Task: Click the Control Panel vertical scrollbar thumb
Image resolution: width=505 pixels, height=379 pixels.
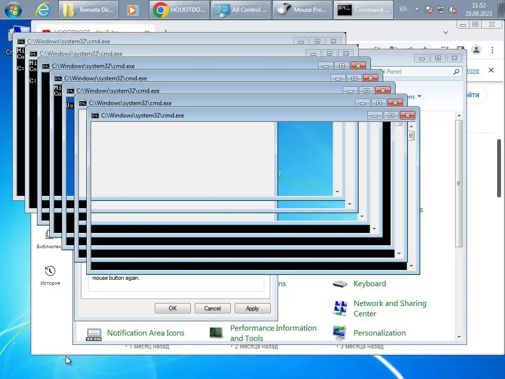Action: (x=459, y=184)
